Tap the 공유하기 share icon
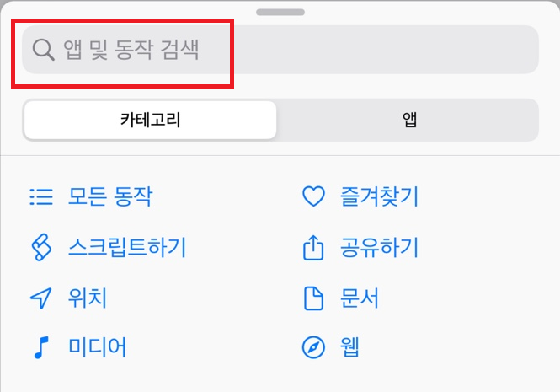 (313, 248)
